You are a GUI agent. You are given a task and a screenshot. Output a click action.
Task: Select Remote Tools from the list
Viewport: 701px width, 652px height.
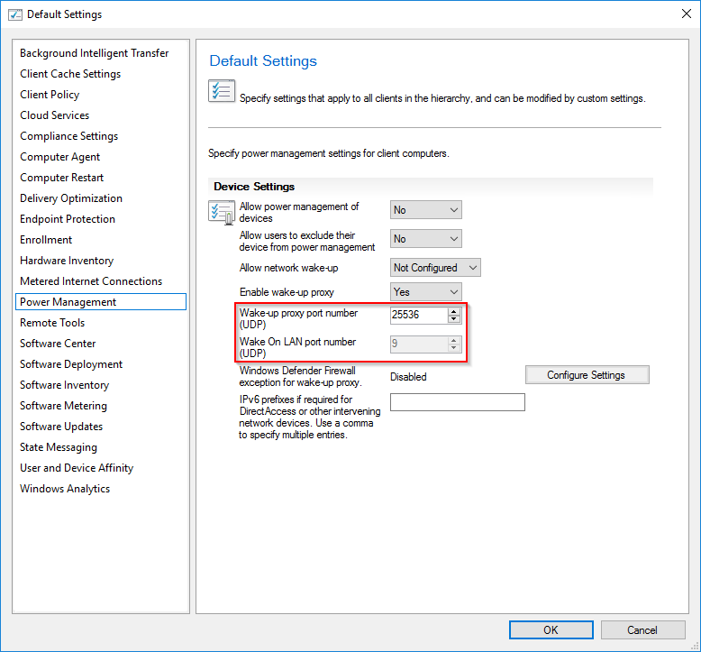point(52,323)
